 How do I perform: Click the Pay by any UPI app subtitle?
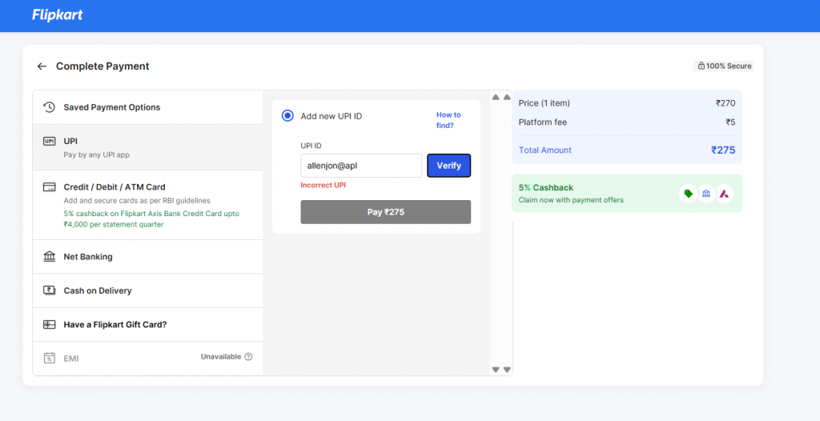coord(96,154)
